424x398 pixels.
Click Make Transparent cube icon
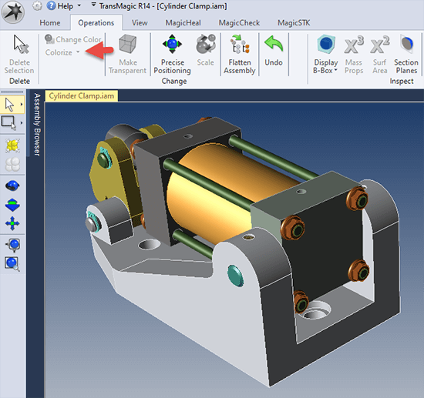click(128, 44)
